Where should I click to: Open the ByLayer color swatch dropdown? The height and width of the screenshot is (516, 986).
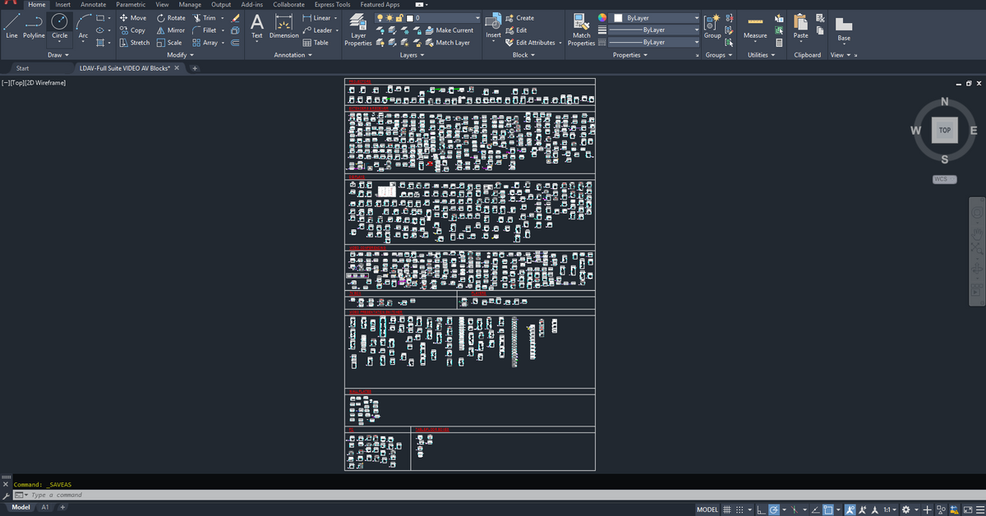point(656,18)
